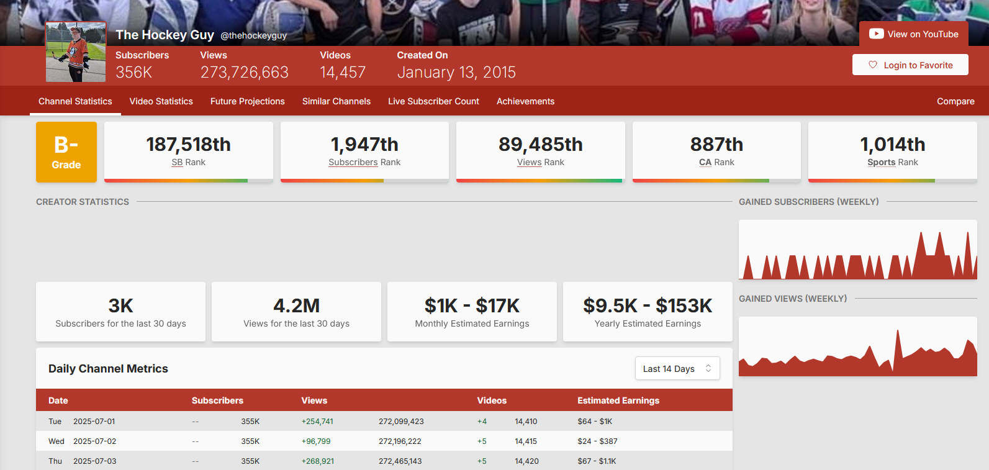Screen dimensions: 989x470
Task: Open the Video Statistics tab
Action: [x=161, y=101]
